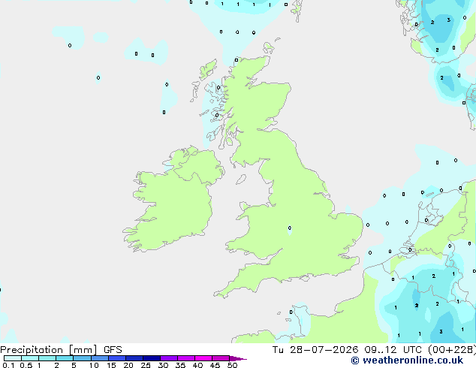The height and width of the screenshot is (368, 476).
Task: Select the 30–35 mm purple legend swatch
Action: point(169,358)
